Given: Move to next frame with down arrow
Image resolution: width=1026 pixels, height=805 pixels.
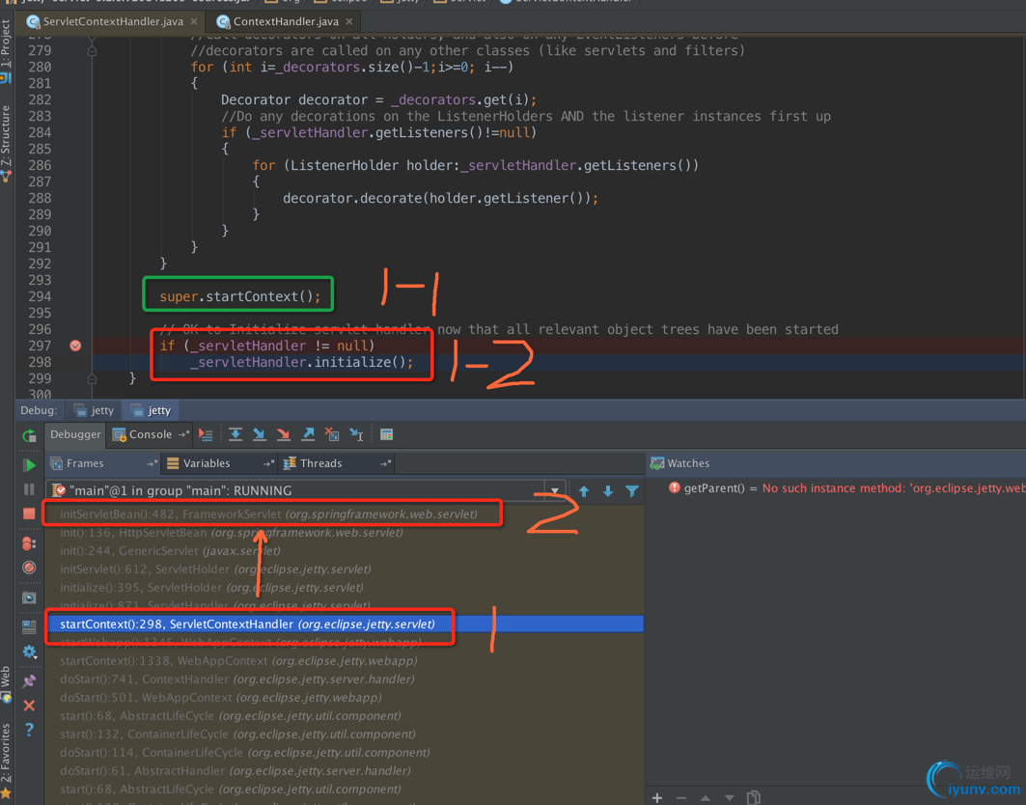Looking at the screenshot, I should pyautogui.click(x=608, y=491).
